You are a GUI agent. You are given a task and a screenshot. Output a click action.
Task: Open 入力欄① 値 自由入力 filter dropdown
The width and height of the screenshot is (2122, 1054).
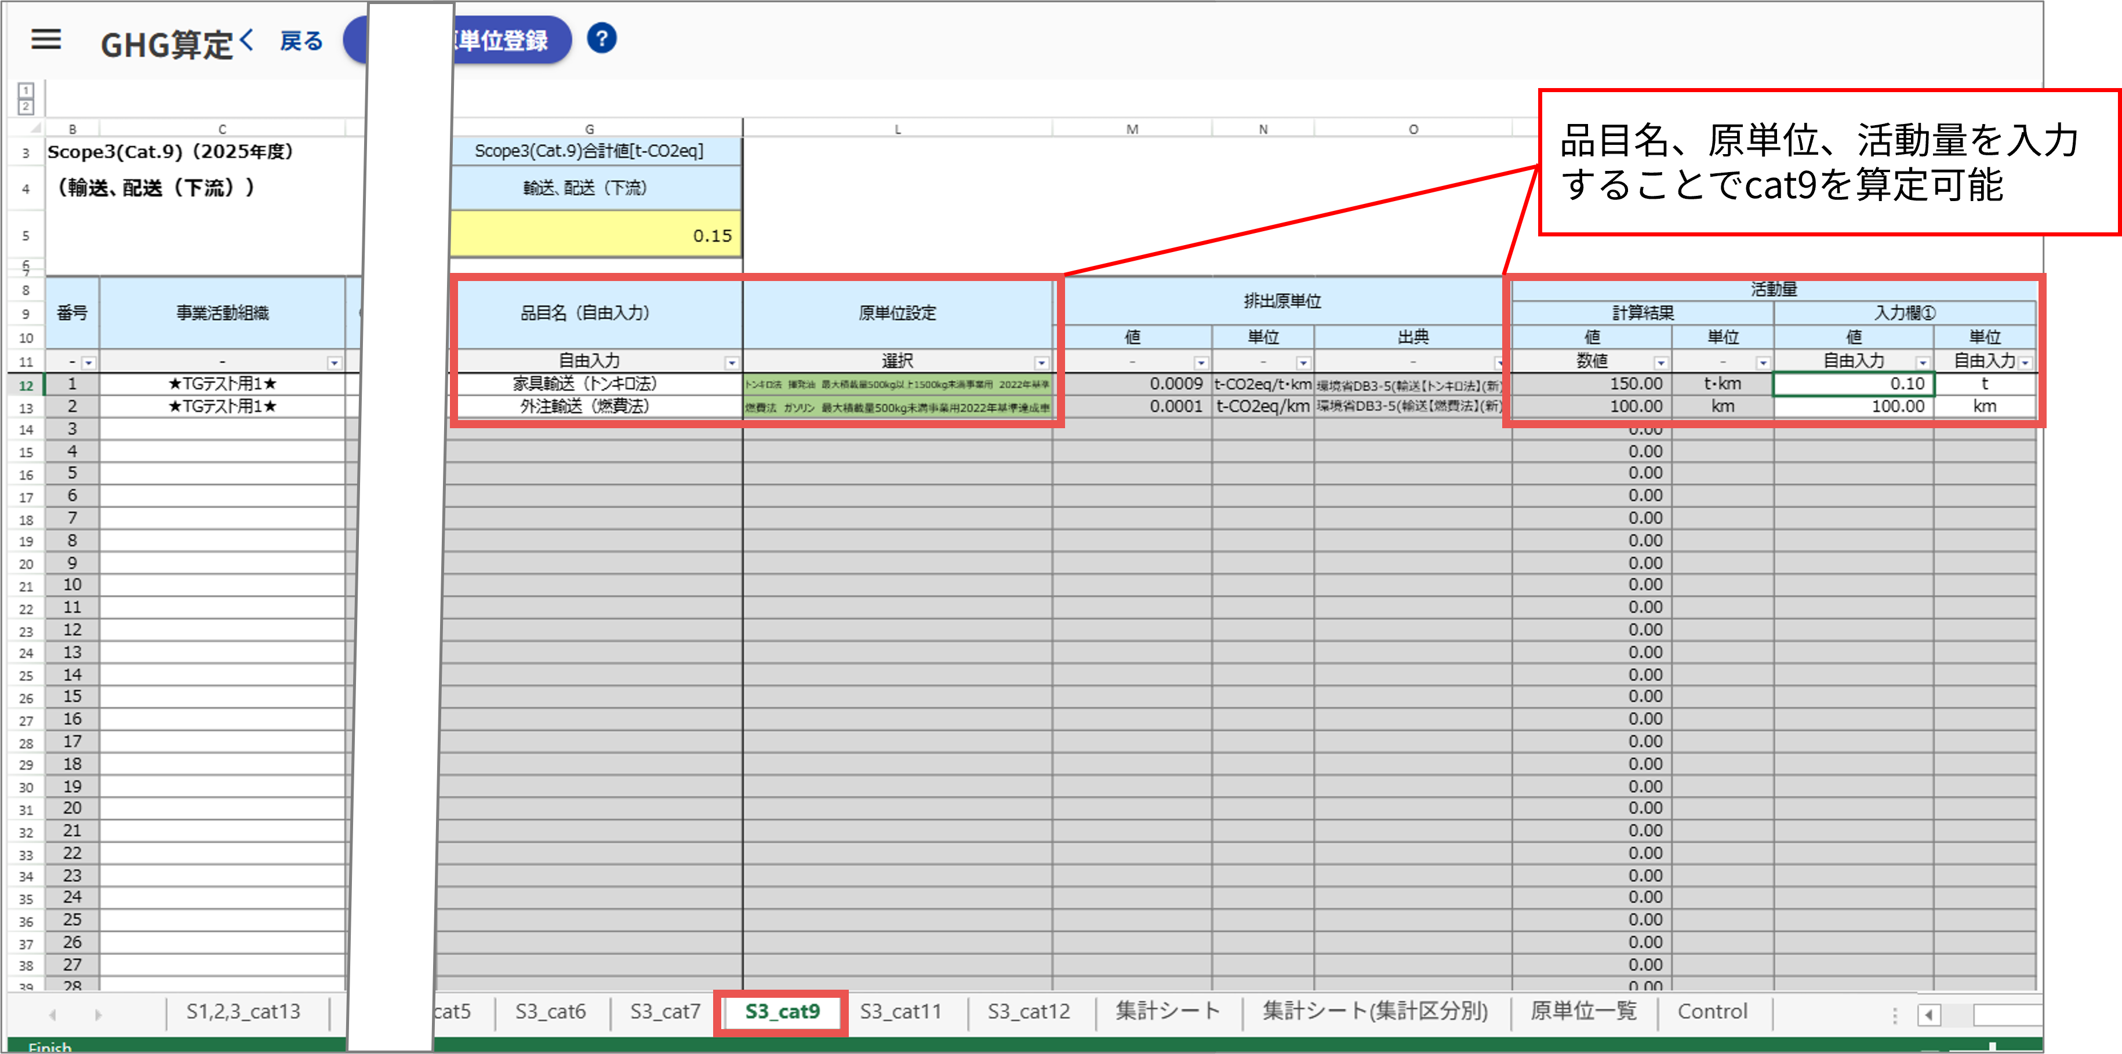[1923, 362]
